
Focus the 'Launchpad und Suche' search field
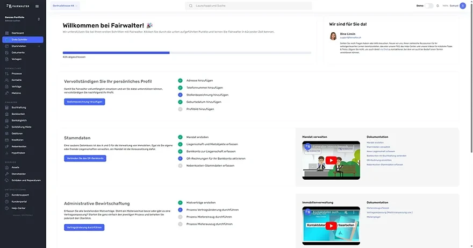point(248,6)
